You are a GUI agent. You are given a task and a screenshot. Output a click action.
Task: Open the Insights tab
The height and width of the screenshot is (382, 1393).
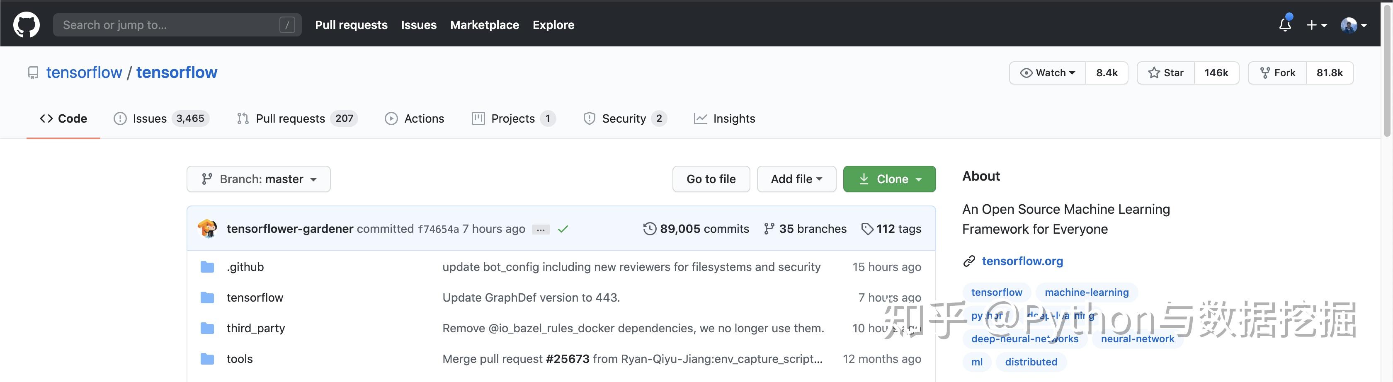(x=725, y=118)
